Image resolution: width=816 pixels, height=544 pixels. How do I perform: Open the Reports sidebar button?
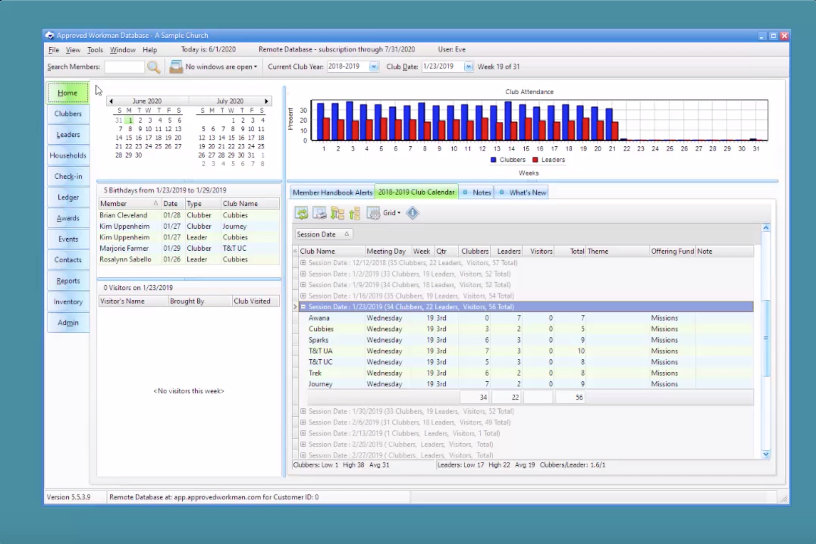[68, 281]
